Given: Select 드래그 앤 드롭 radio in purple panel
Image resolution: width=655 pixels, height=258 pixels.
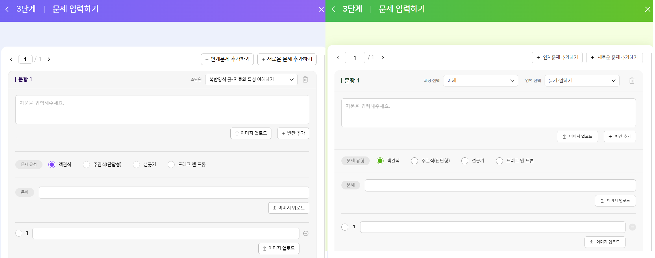Looking at the screenshot, I should pyautogui.click(x=171, y=165).
